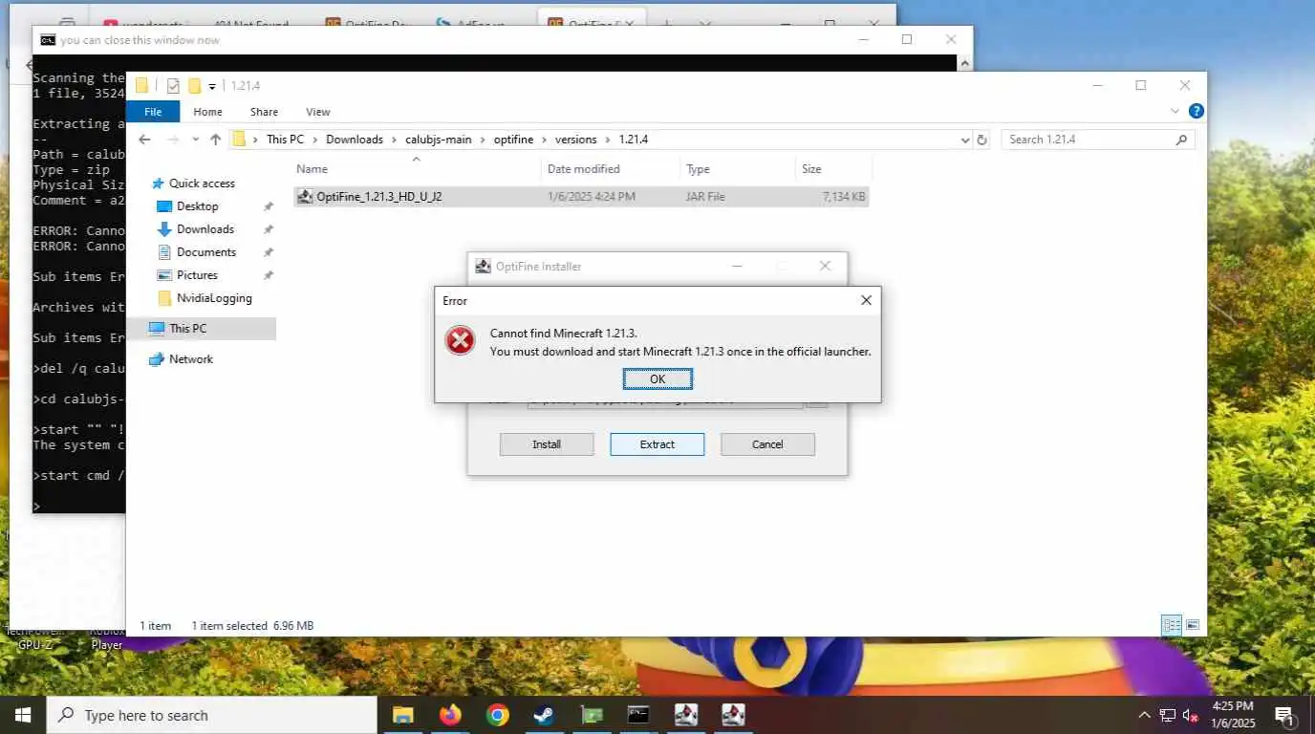Open Steam from the taskbar
Image resolution: width=1315 pixels, height=734 pixels.
544,715
